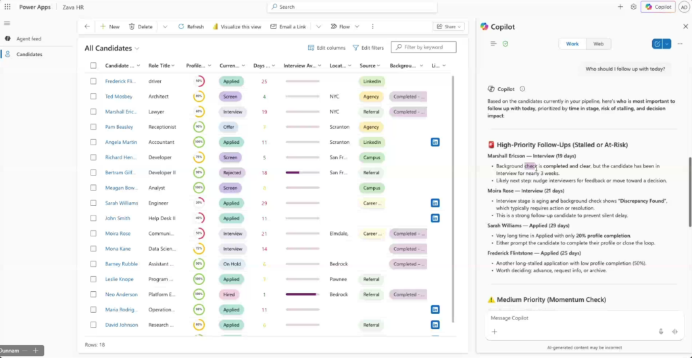This screenshot has height=358, width=692.
Task: Click the Refresh command in toolbar
Action: click(x=191, y=26)
